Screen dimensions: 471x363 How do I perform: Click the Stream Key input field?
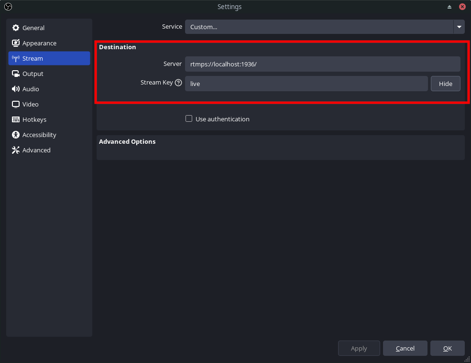(307, 84)
